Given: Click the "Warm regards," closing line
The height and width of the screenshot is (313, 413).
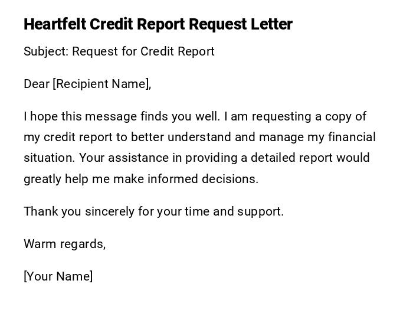Looking at the screenshot, I should (64, 244).
